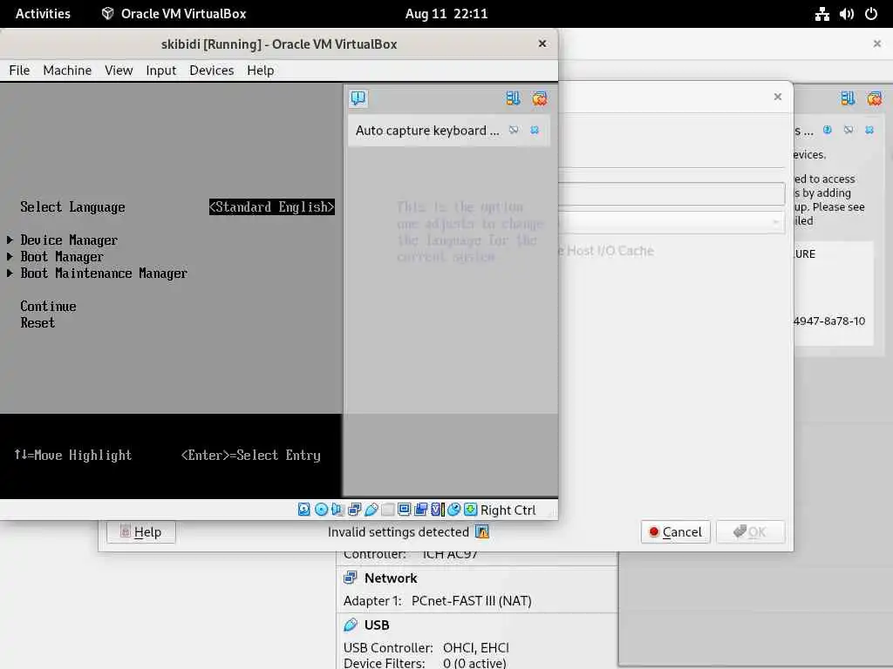893x669 pixels.
Task: Close the settings dialog with its X button
Action: click(x=777, y=97)
